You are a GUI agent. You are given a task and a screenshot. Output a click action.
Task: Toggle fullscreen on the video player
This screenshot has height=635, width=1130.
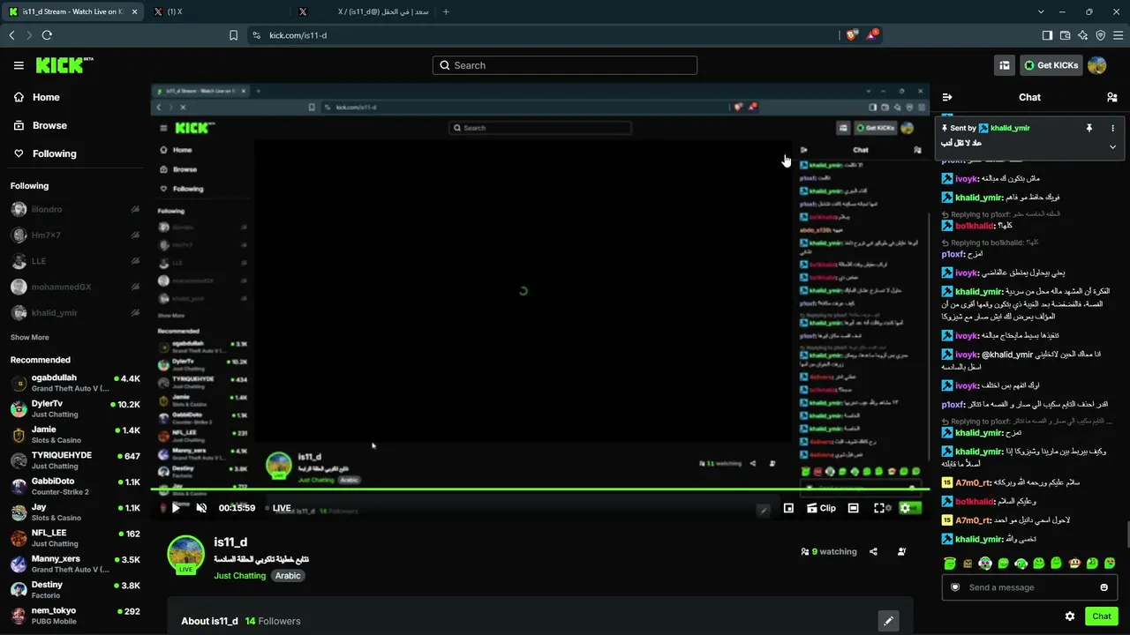(879, 508)
